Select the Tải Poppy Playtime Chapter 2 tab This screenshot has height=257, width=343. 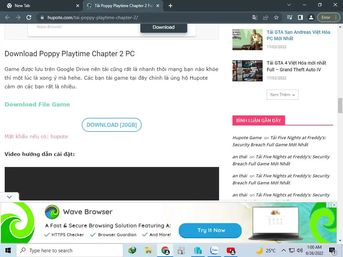coord(123,6)
